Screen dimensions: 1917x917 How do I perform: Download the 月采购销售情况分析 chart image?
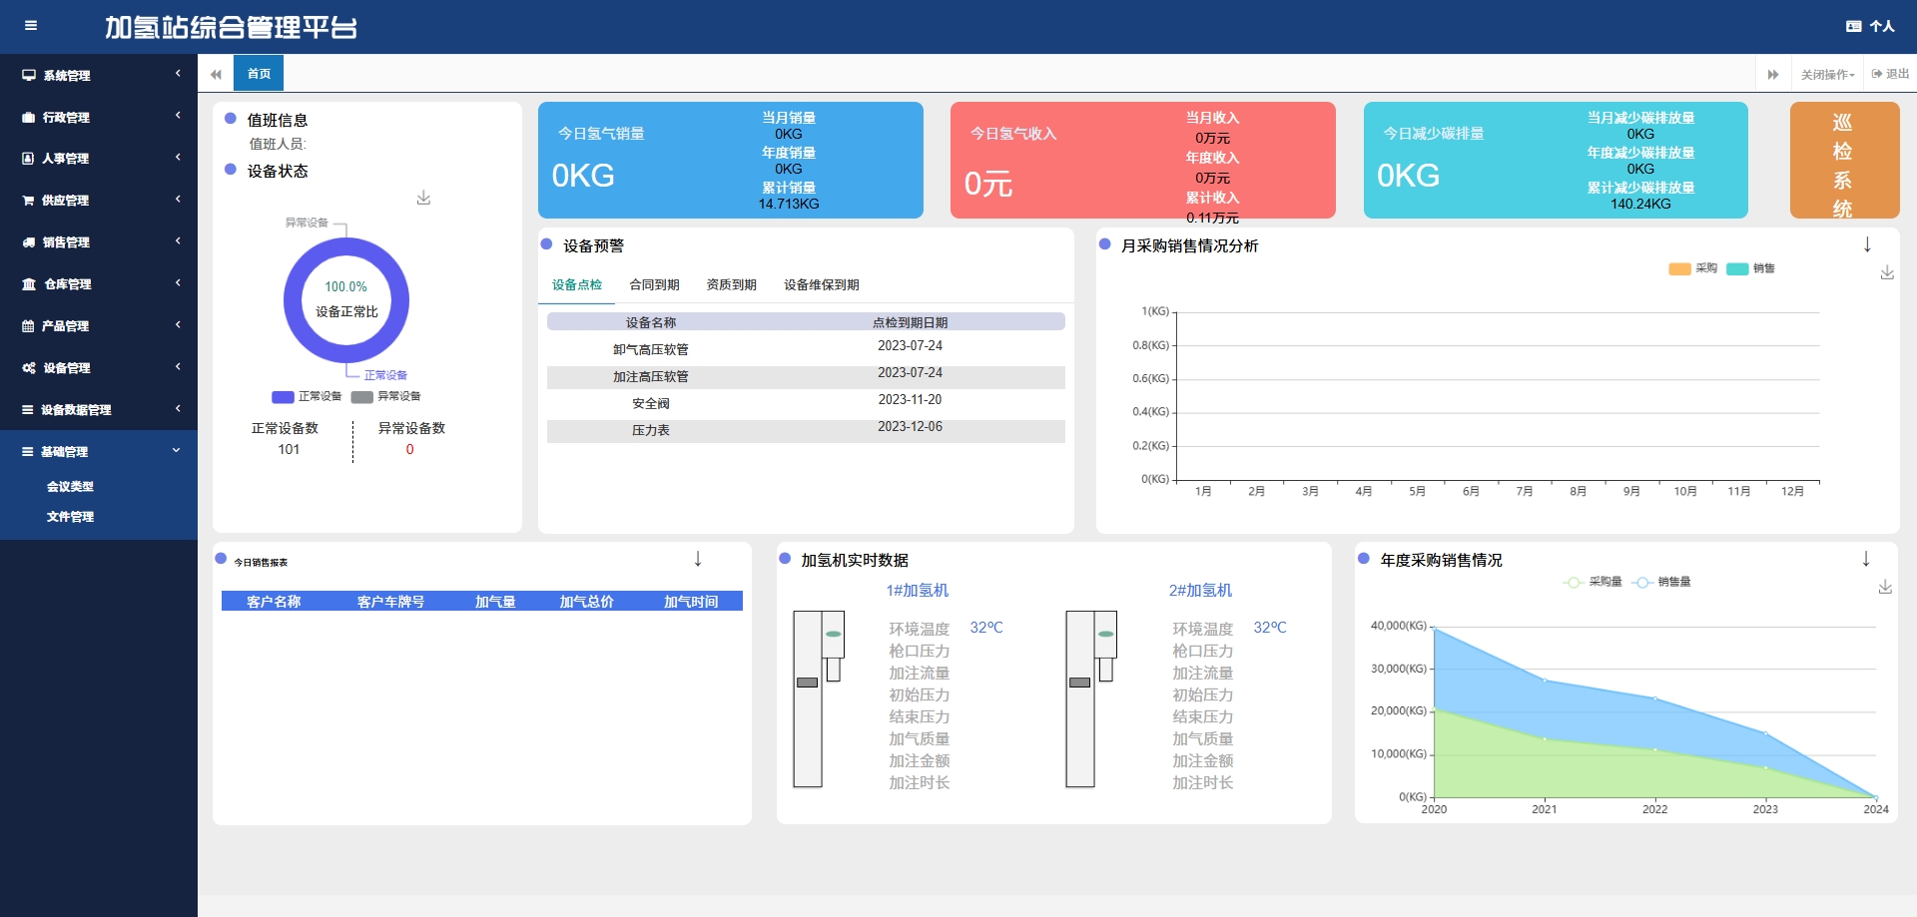(1887, 272)
